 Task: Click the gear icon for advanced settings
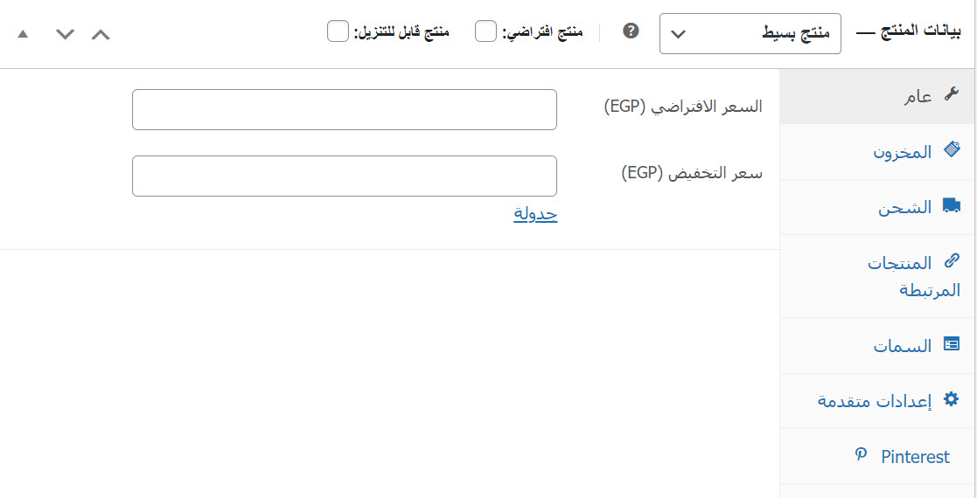point(952,399)
